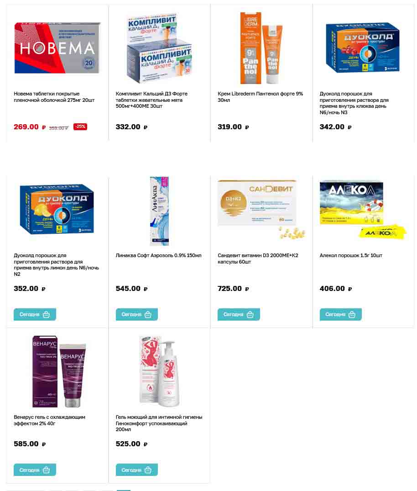Viewport: 417px width, 491px height.
Task: Open Сандевит D3+K2 product picture
Action: (x=261, y=209)
